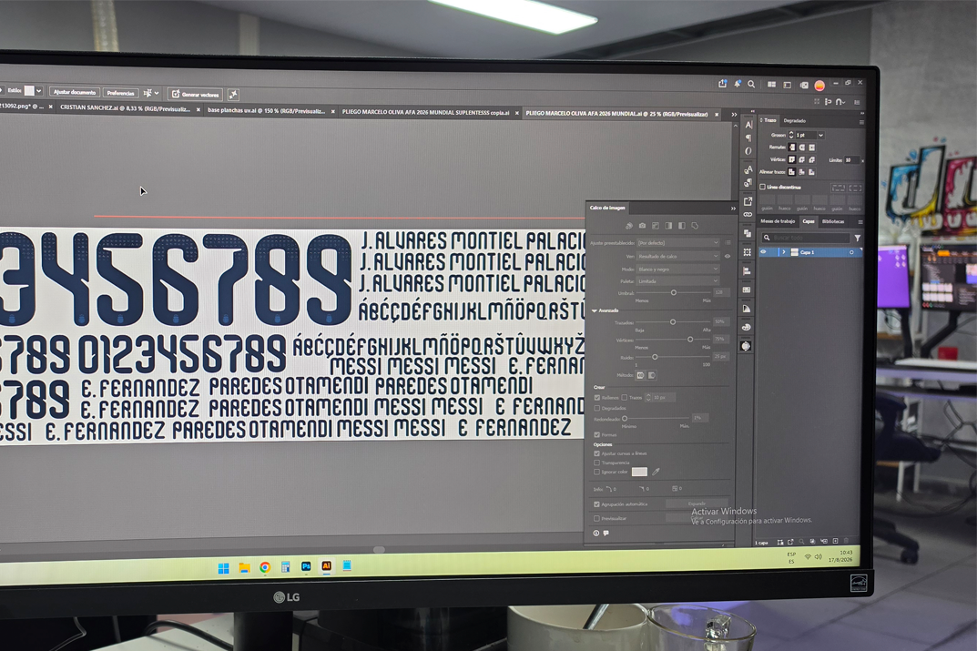Click the Generar vectores button
This screenshot has width=977, height=651.
point(196,95)
